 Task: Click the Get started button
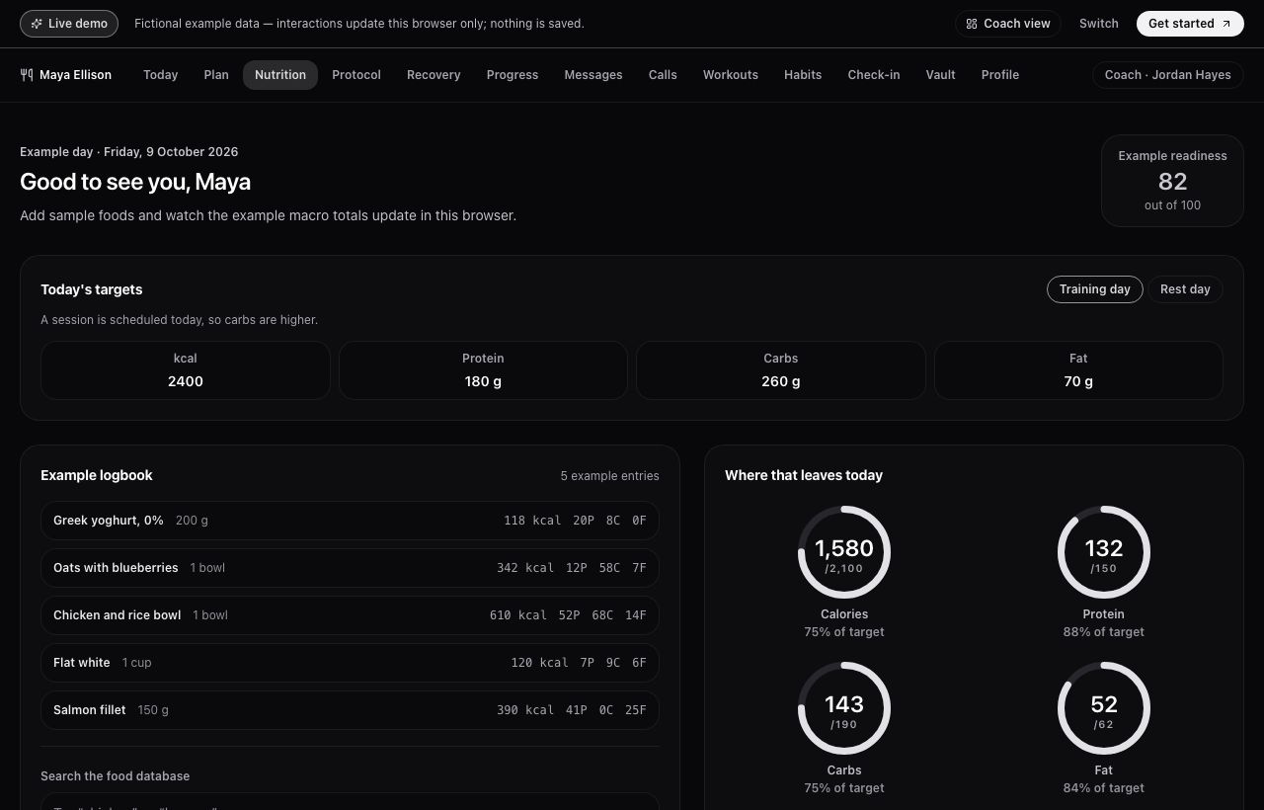pyautogui.click(x=1190, y=24)
